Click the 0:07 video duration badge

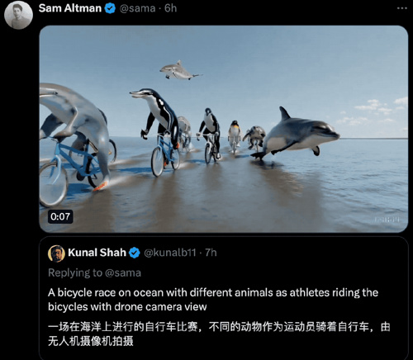[60, 216]
